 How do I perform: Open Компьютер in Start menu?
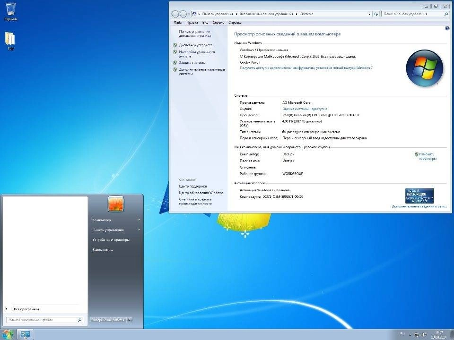coord(102,220)
